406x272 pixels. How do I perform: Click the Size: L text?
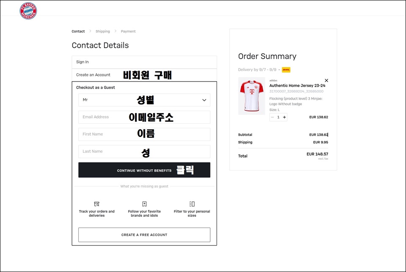point(274,110)
